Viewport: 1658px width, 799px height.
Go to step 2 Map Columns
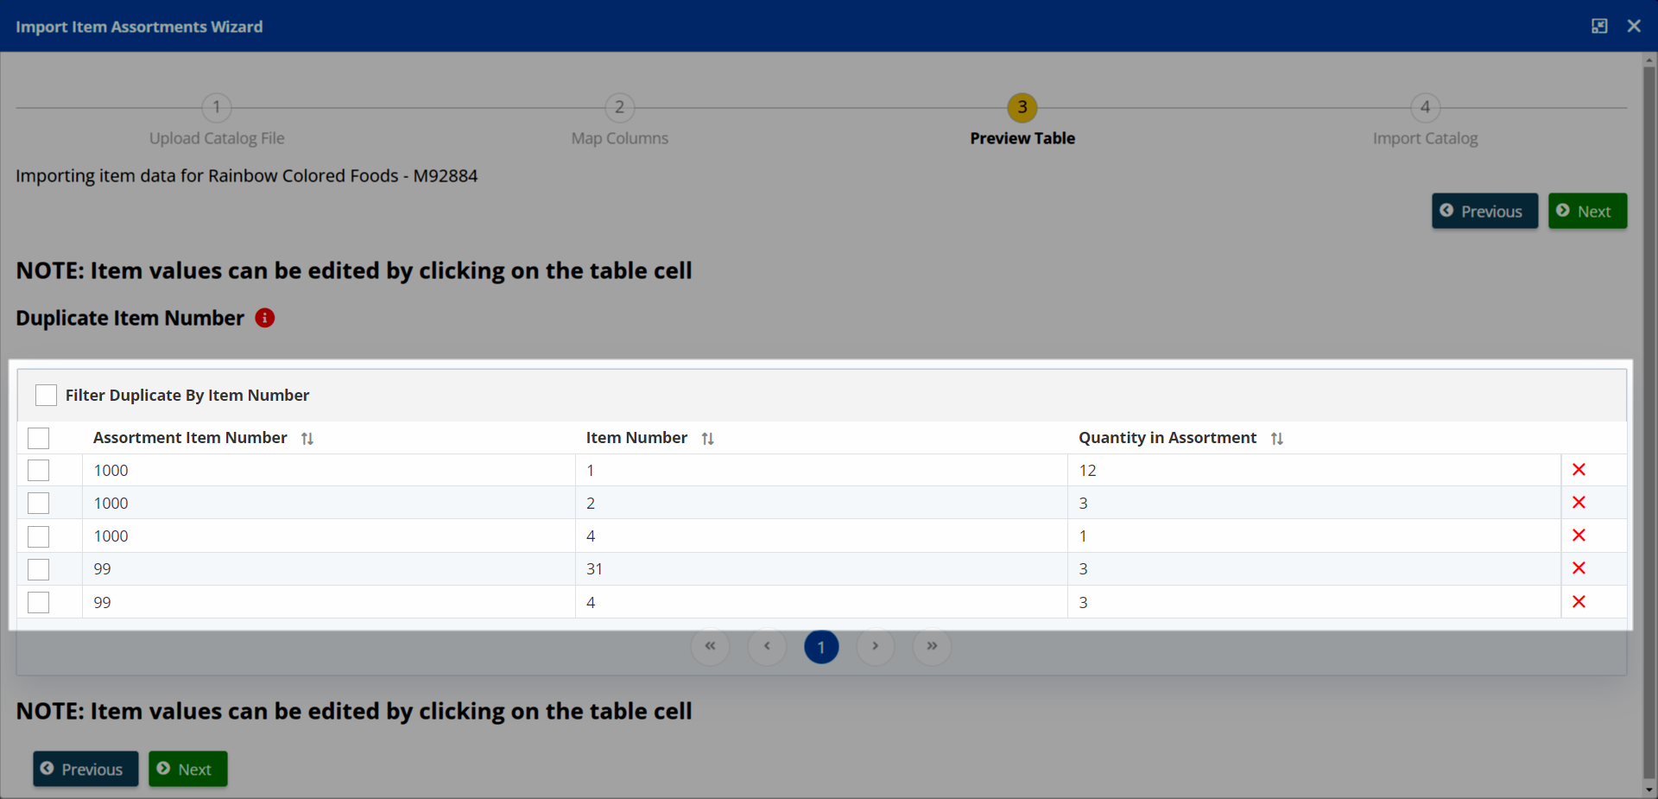tap(619, 108)
